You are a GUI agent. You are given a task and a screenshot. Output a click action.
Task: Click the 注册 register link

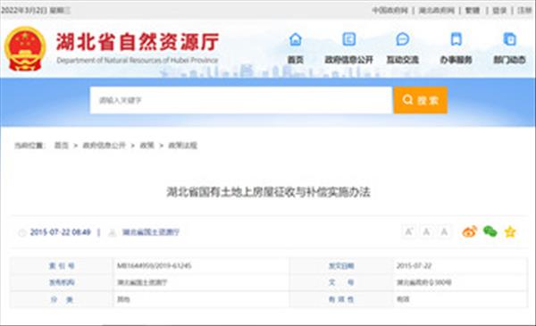point(524,10)
